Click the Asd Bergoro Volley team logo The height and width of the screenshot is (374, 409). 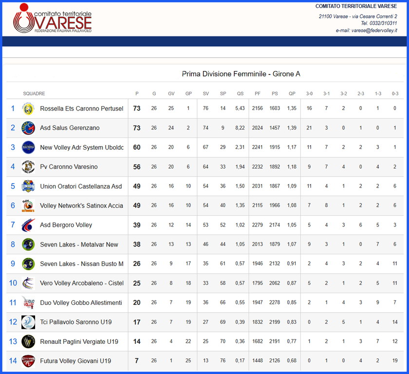[28, 225]
